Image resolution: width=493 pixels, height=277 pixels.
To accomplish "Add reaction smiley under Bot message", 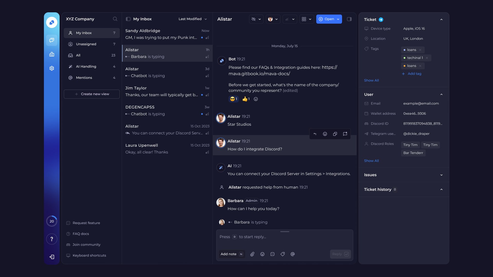I will coord(256,99).
